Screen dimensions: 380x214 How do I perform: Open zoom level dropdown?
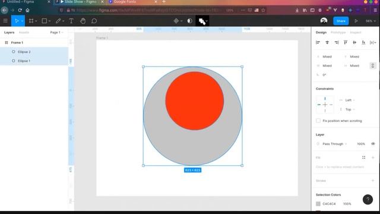click(x=370, y=21)
